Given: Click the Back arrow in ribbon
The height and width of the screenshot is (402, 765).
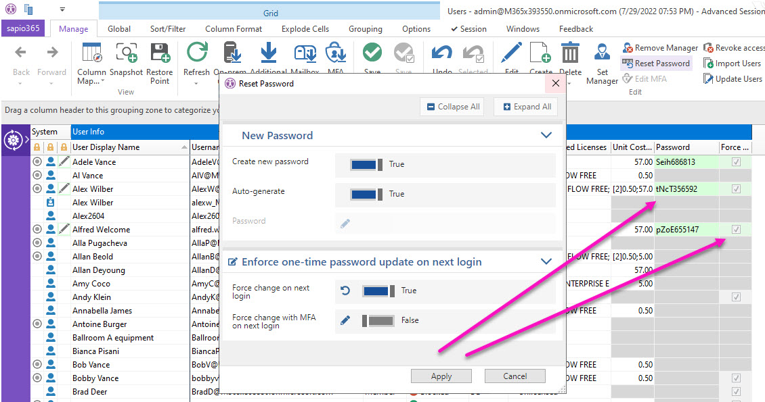Looking at the screenshot, I should [x=21, y=53].
